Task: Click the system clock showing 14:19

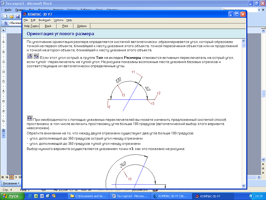Action: [259, 196]
